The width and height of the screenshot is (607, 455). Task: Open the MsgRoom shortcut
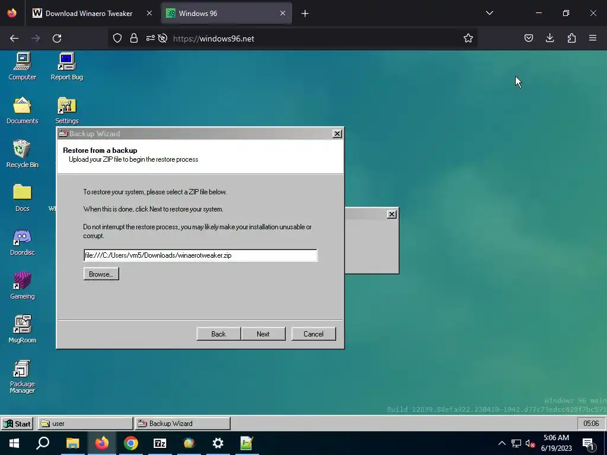pyautogui.click(x=23, y=329)
